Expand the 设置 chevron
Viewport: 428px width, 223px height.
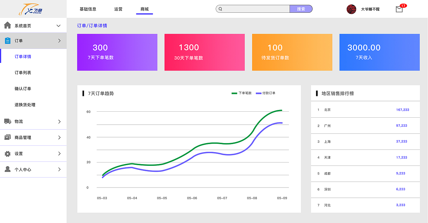pos(59,153)
